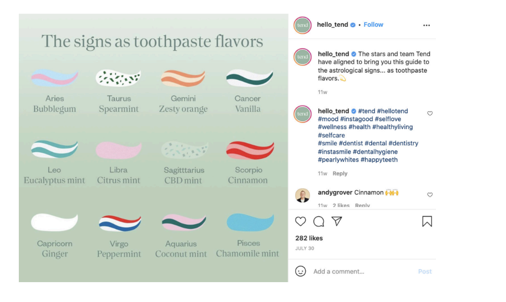Follow the hello_tend account
Image resolution: width=506 pixels, height=302 pixels.
[373, 25]
